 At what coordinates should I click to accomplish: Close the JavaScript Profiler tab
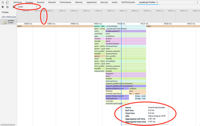pyautogui.click(x=157, y=2)
